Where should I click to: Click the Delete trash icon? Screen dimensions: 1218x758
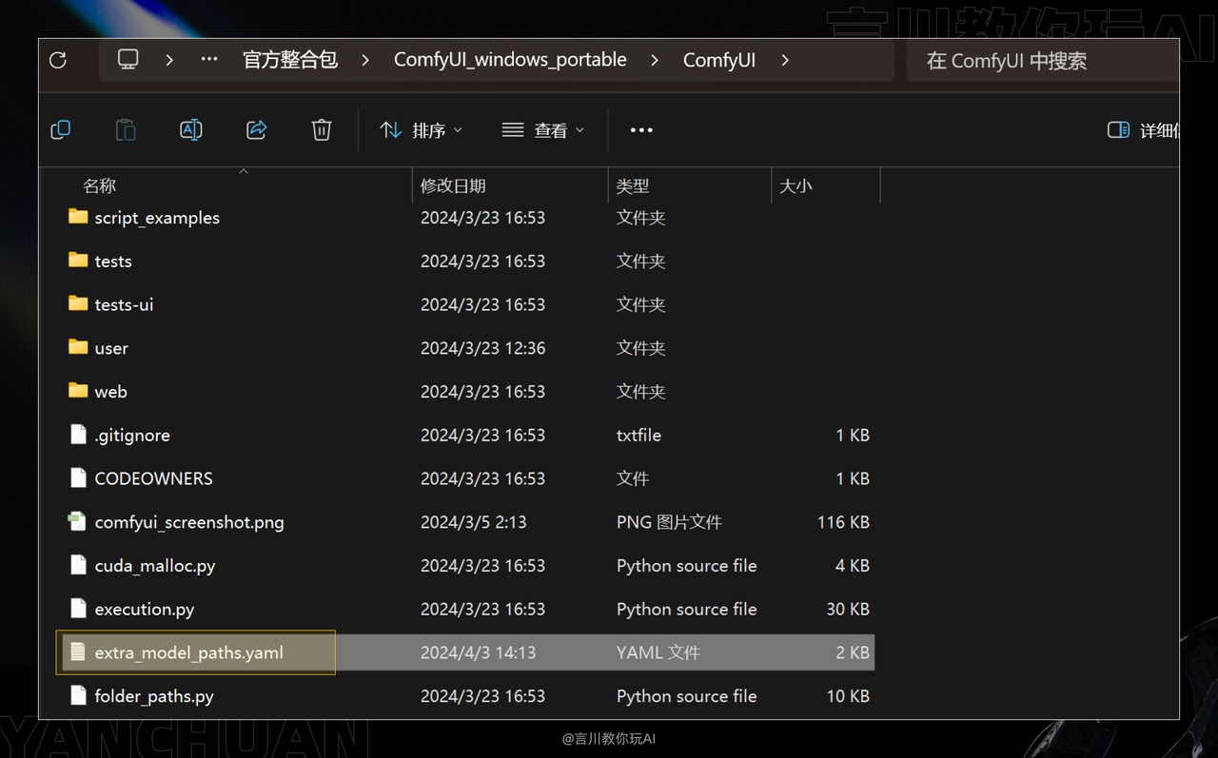point(321,129)
